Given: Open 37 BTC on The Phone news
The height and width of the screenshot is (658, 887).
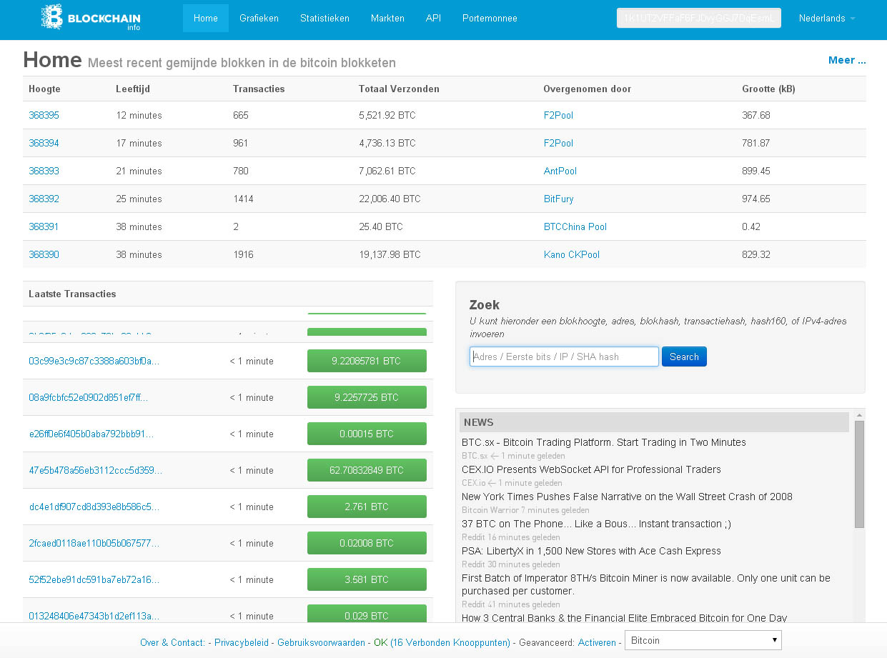Looking at the screenshot, I should 596,524.
